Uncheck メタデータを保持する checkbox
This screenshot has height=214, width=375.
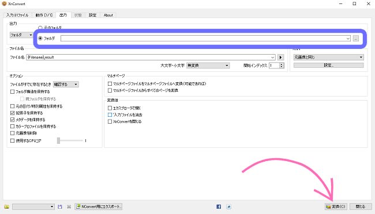tap(13, 120)
